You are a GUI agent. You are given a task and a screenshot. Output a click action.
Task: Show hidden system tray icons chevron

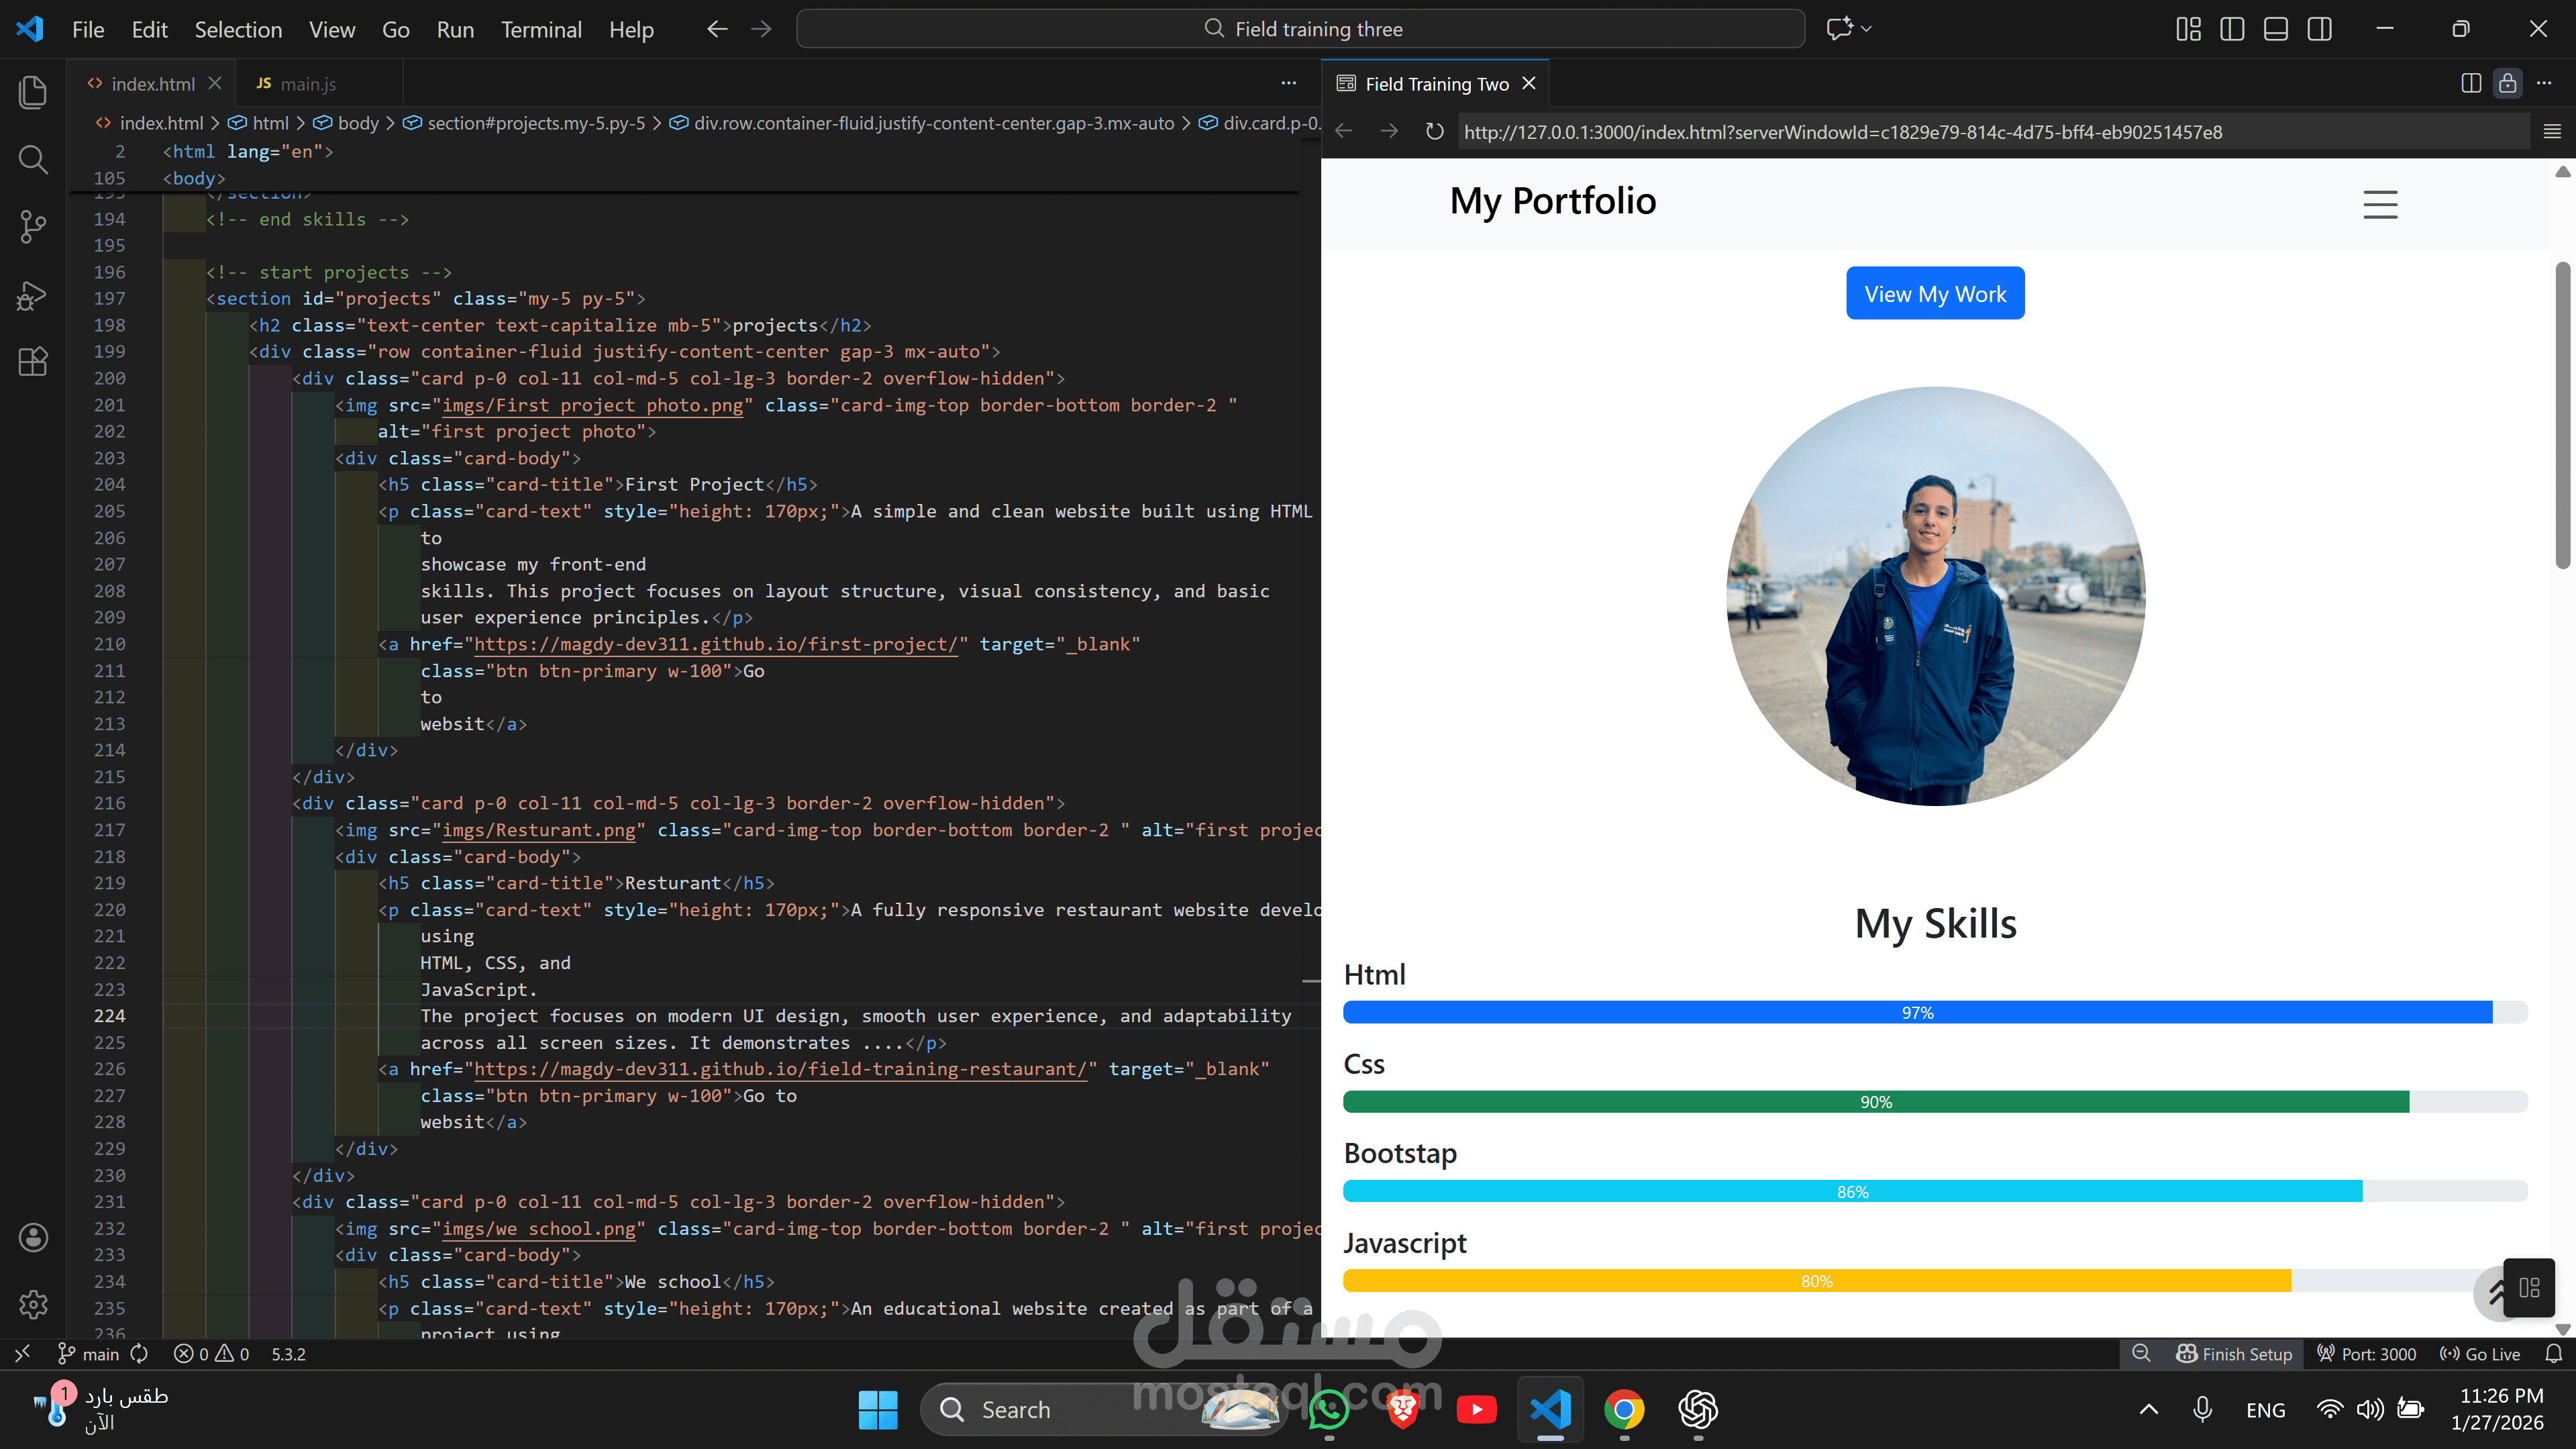click(2148, 1409)
